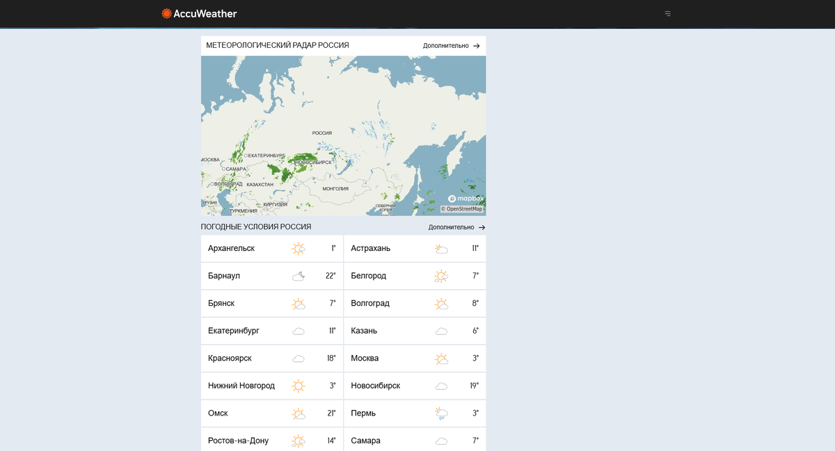This screenshot has width=835, height=451.
Task: Click Барнаул temperature 22°
Action: (x=331, y=276)
